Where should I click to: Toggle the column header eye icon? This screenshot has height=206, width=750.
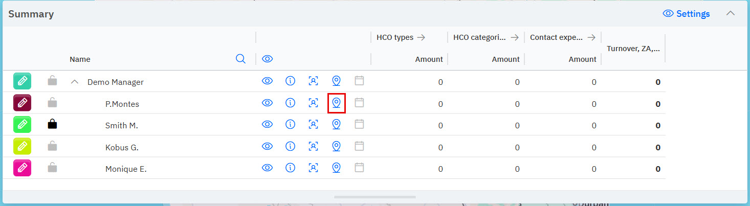click(x=267, y=59)
